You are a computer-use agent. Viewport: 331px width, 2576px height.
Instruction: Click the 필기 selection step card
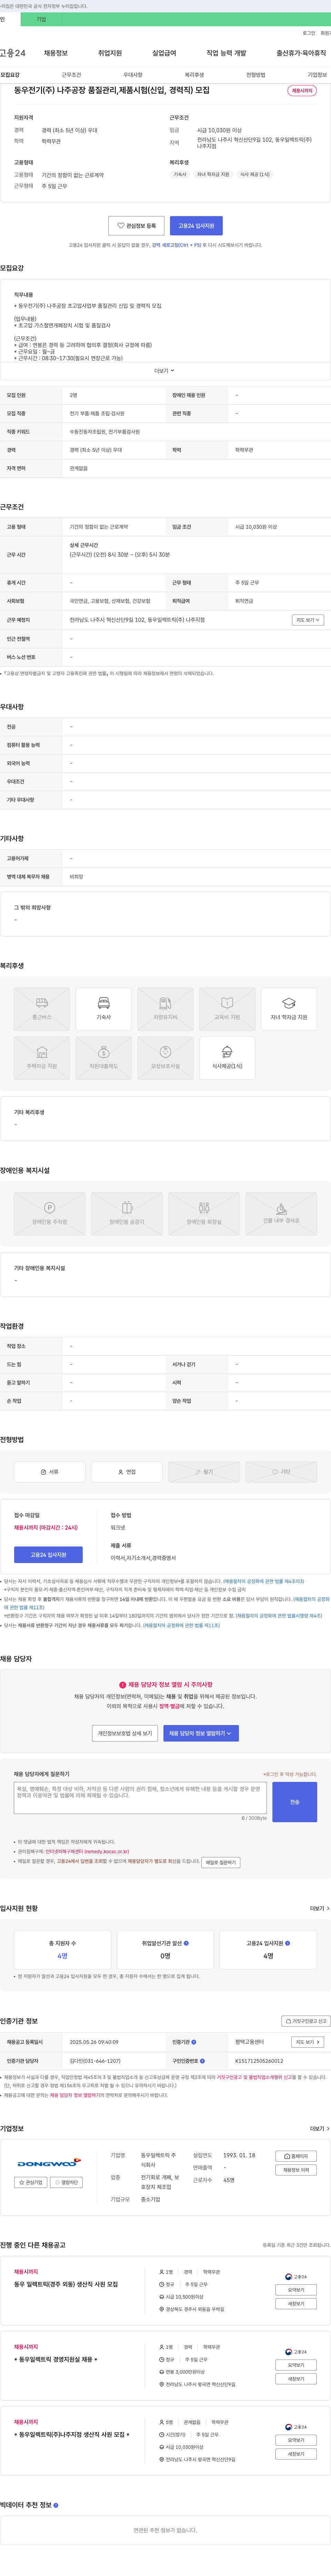tap(204, 1472)
